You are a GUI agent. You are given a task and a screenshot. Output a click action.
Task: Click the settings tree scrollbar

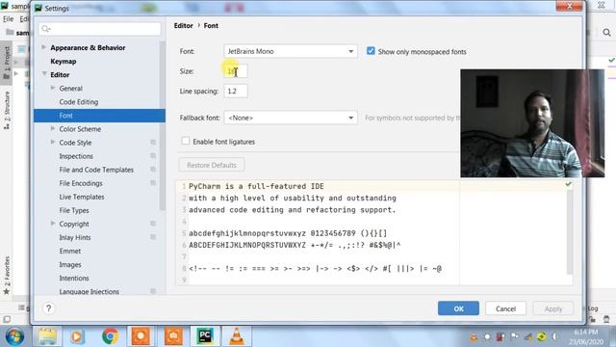pos(163,126)
